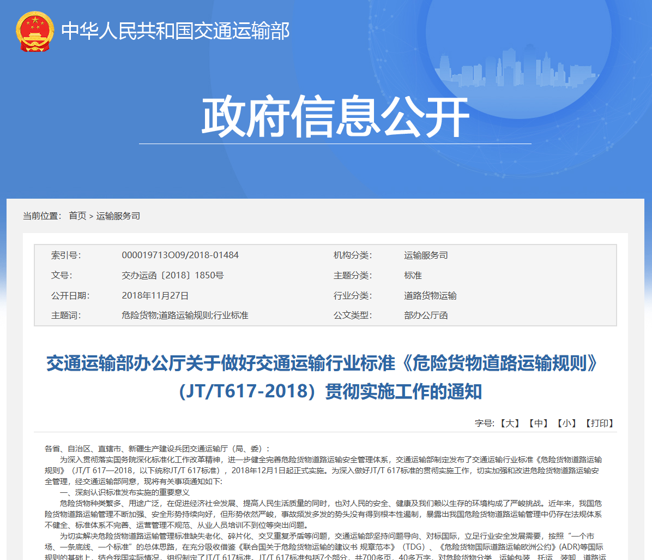Viewport: 652px width, 560px height.
Task: Open the 中华人民共和国交通运输部 site title
Action: [x=175, y=31]
